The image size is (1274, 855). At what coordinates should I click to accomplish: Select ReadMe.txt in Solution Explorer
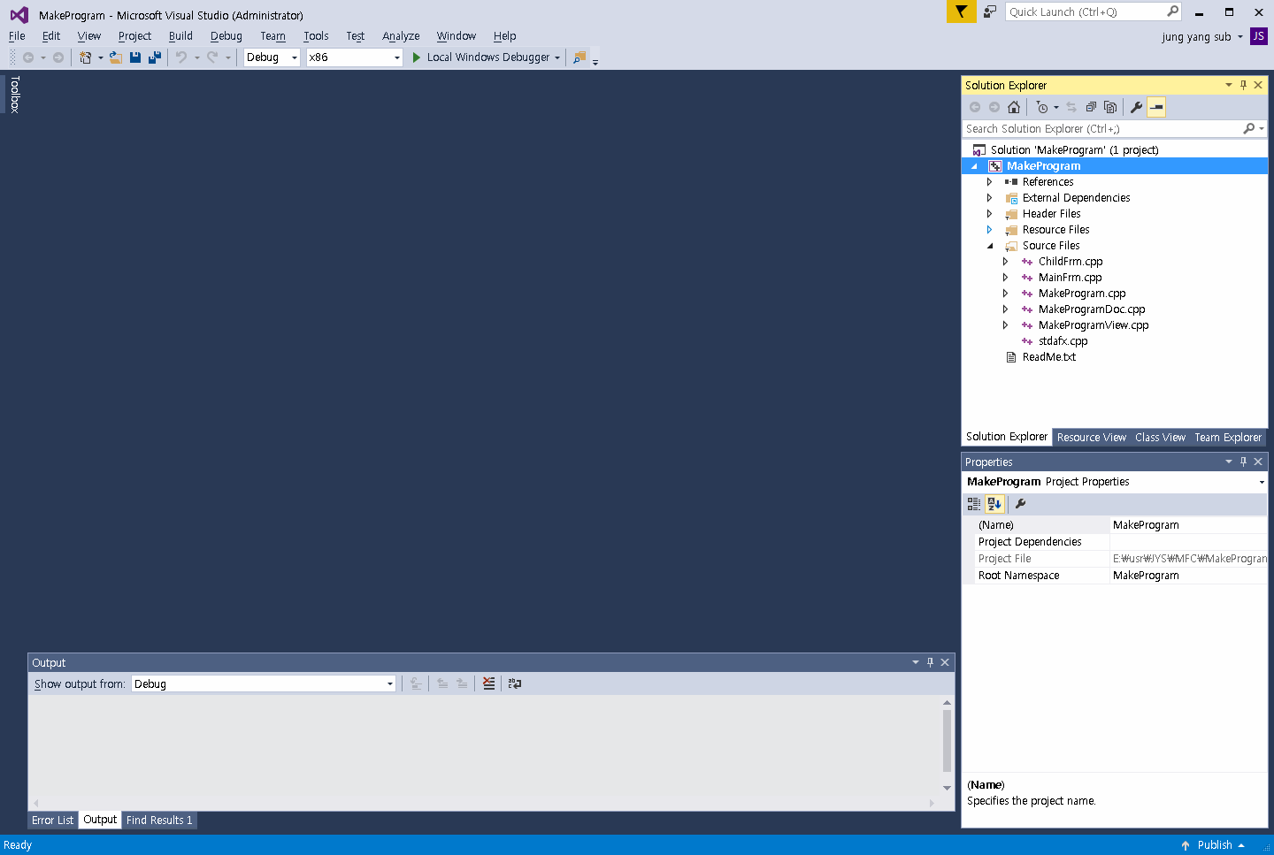tap(1048, 357)
